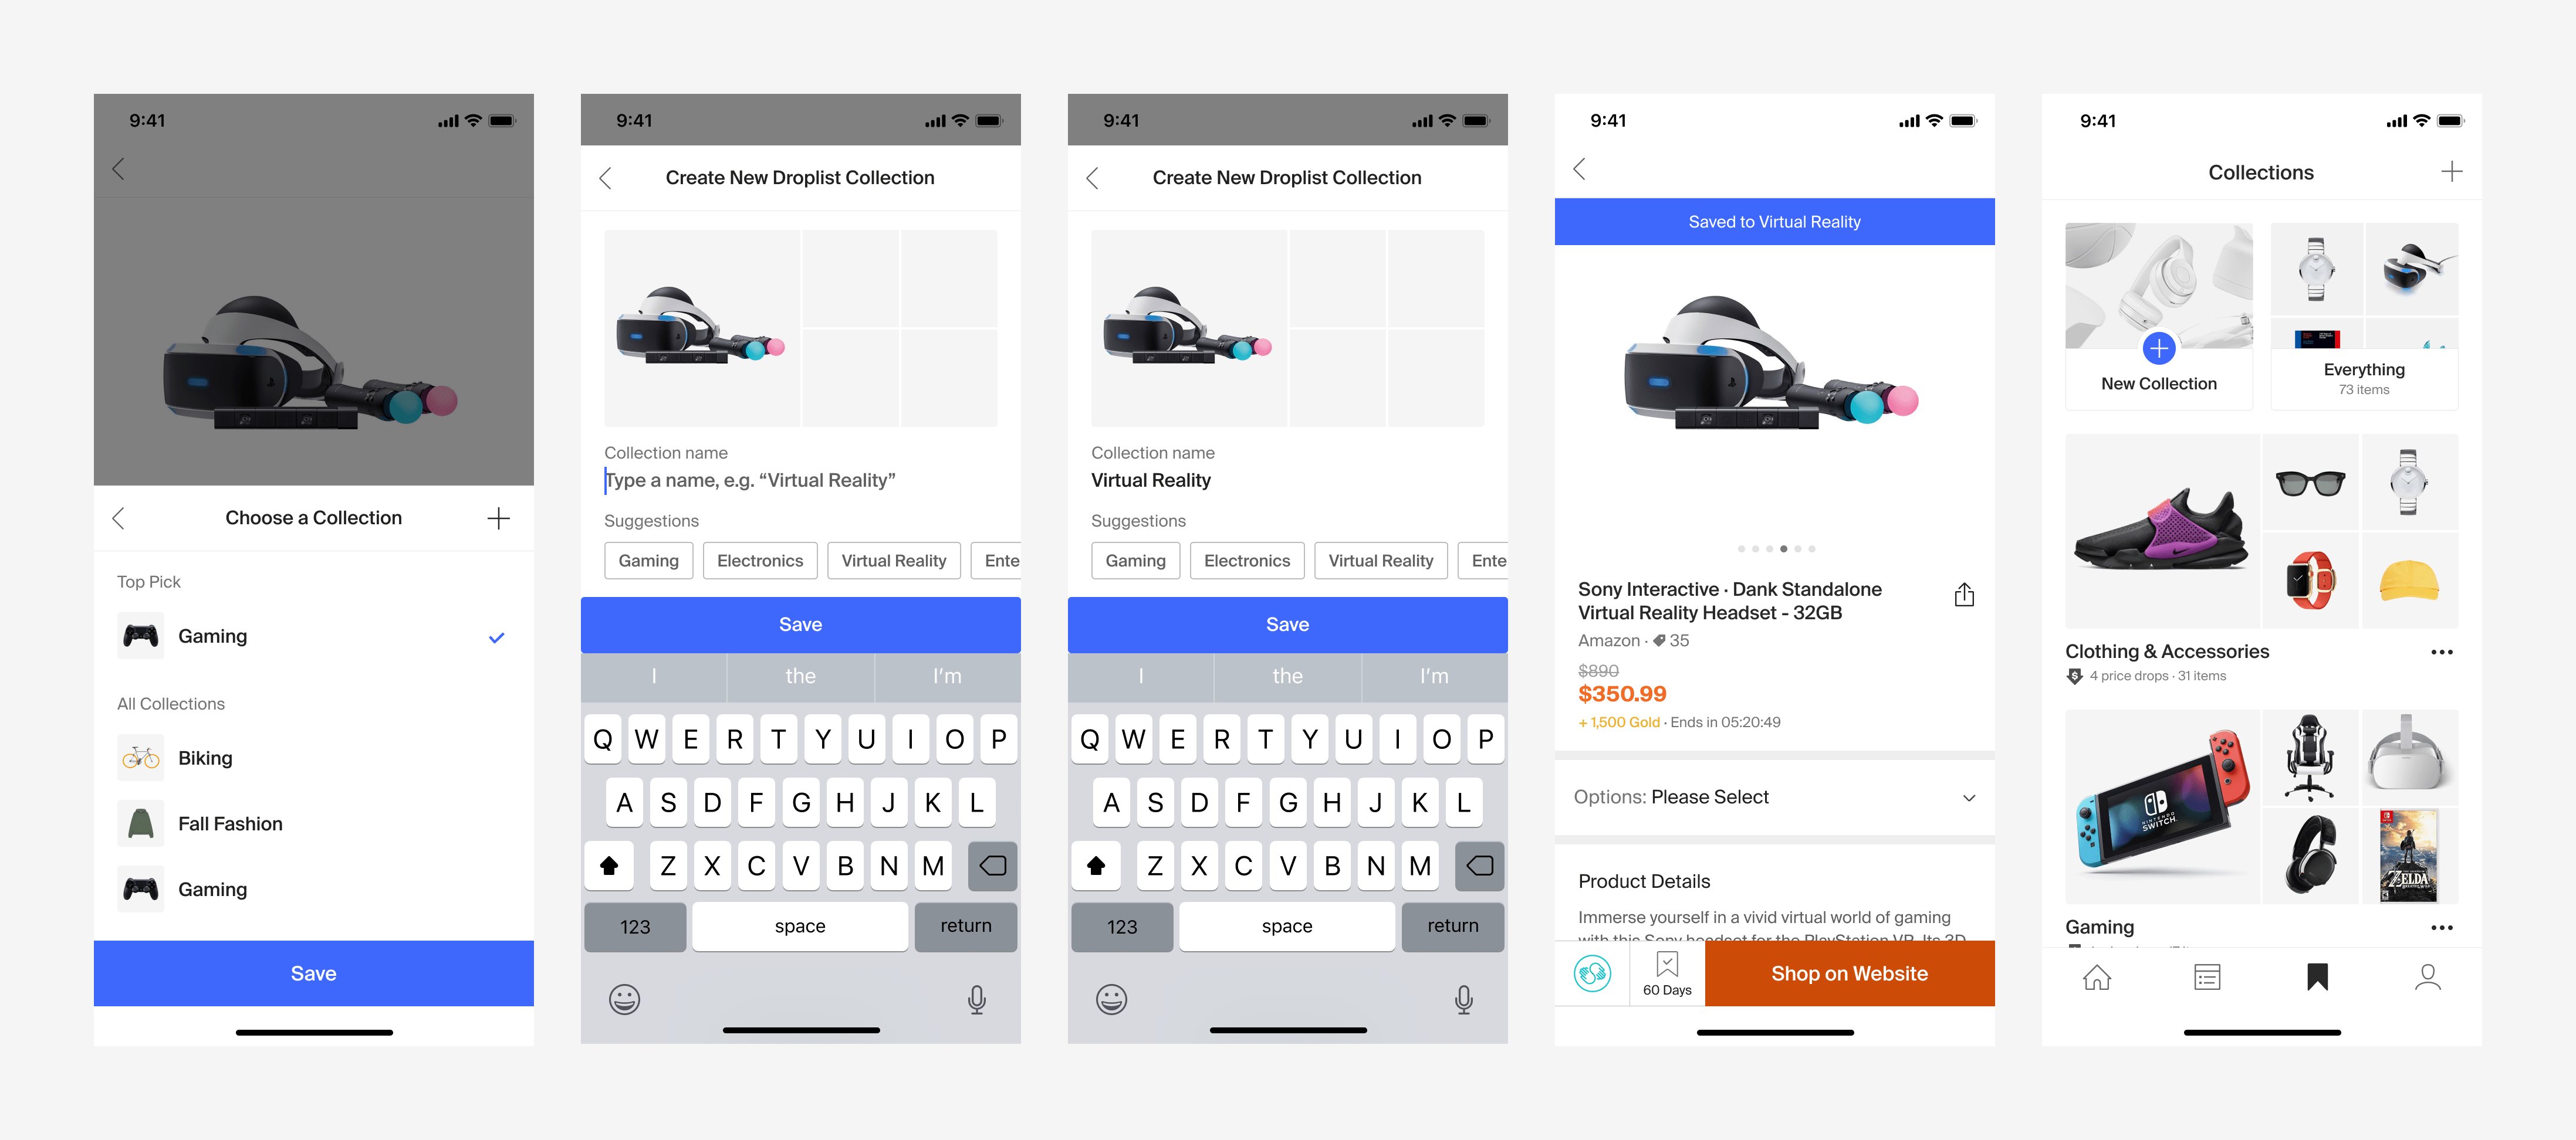Viewport: 2576px width, 1140px height.
Task: Tap the orange Shop on Website button
Action: 1849,973
